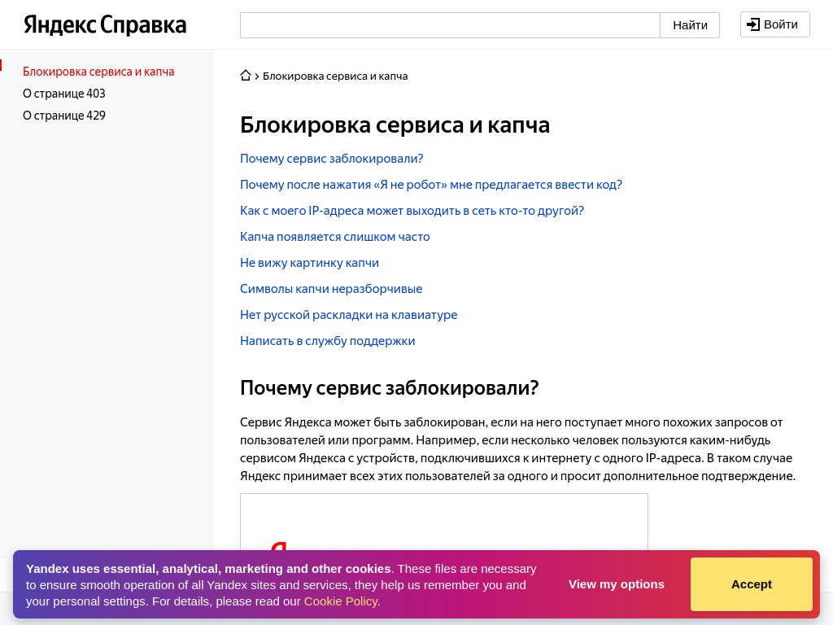Click the Яндекс Справка logo

point(105,25)
